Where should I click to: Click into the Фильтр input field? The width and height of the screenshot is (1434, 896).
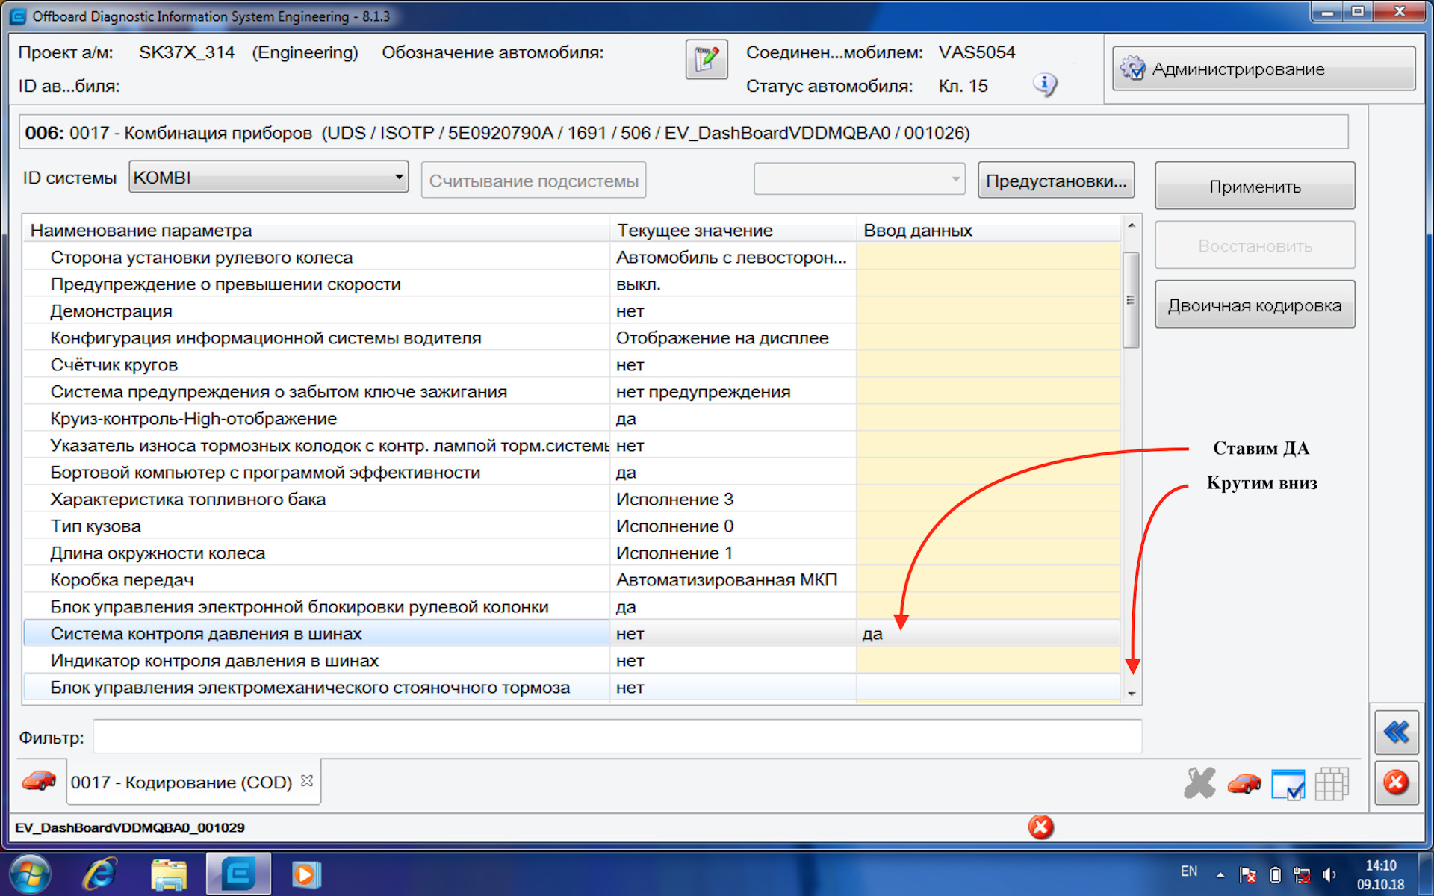coord(616,738)
